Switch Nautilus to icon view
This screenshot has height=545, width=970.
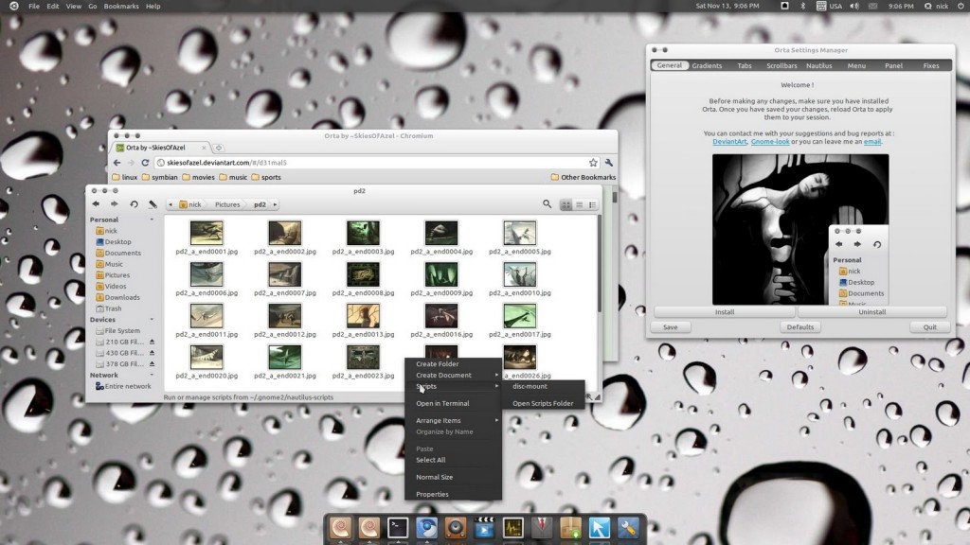pos(566,205)
